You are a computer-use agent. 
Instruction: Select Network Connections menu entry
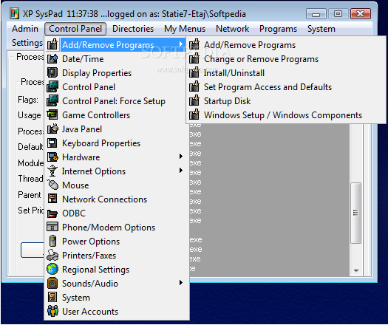coord(116,199)
